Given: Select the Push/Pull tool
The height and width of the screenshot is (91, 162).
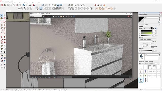Looking at the screenshot, I should click(x=5, y=37).
